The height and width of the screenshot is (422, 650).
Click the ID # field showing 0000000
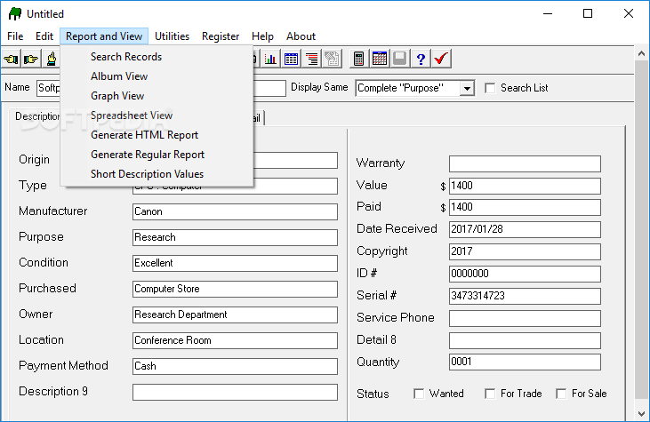tap(525, 274)
